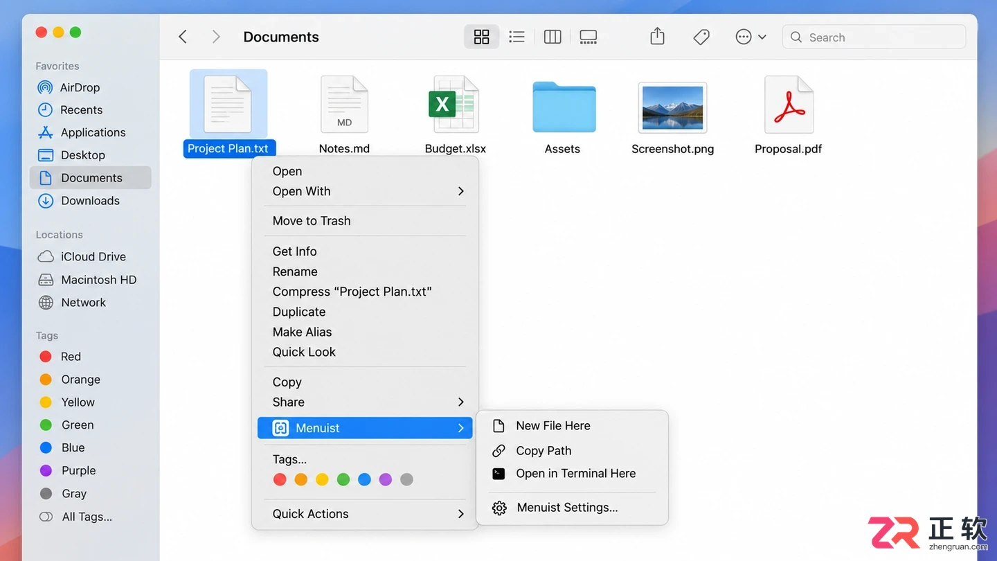Open the More actions ellipsis menu

point(751,37)
